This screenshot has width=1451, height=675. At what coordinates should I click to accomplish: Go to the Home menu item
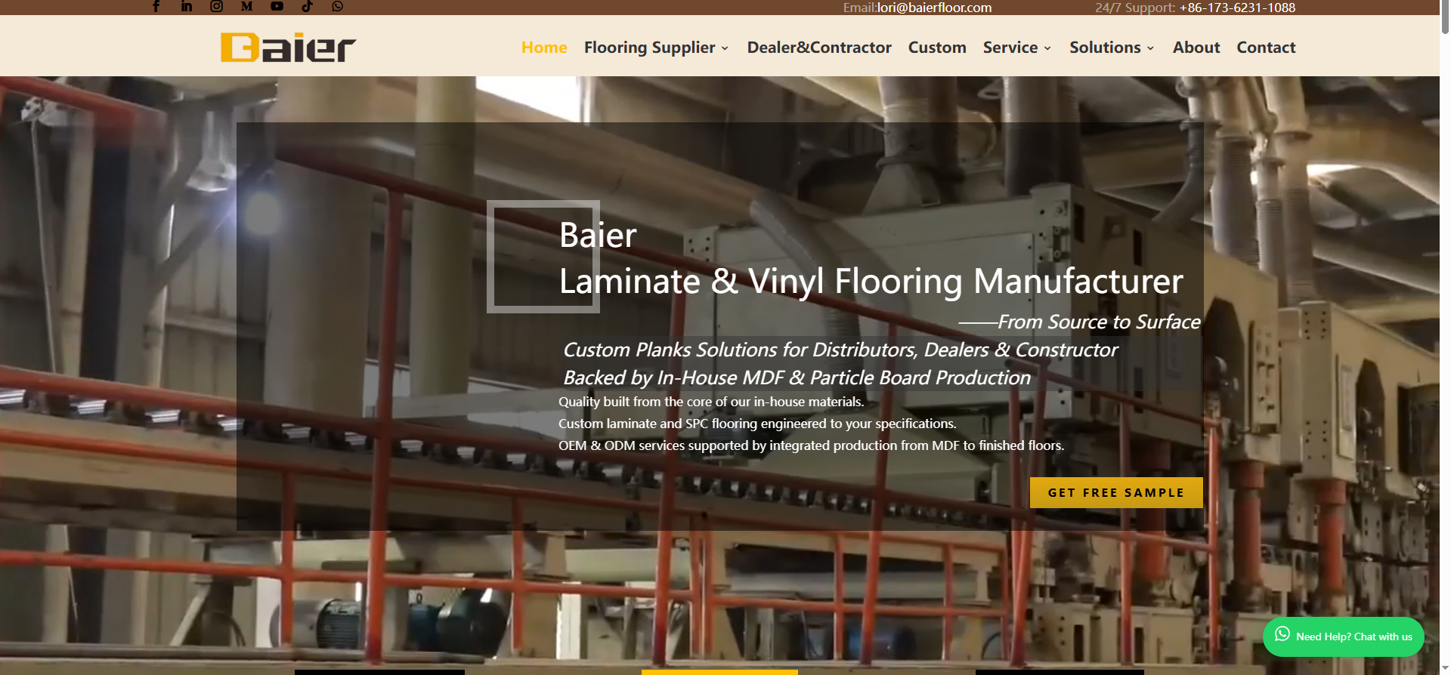(x=544, y=47)
